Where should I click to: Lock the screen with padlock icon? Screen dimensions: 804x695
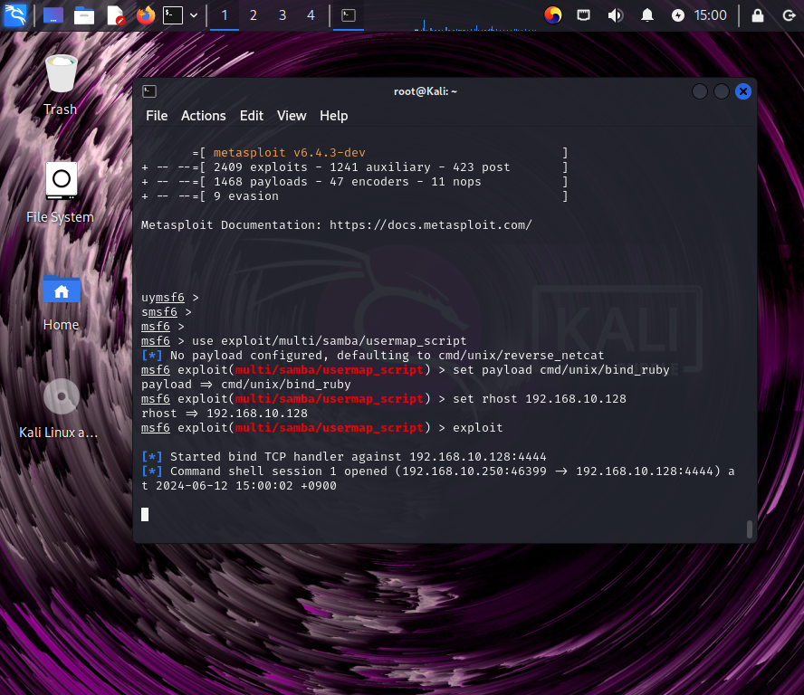coord(758,15)
